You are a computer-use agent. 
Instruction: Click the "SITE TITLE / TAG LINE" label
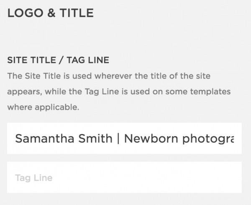coord(58,61)
